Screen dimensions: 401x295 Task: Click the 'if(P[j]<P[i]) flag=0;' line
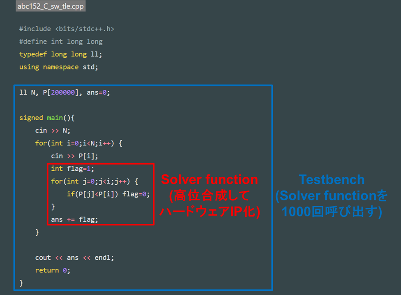pos(108,194)
